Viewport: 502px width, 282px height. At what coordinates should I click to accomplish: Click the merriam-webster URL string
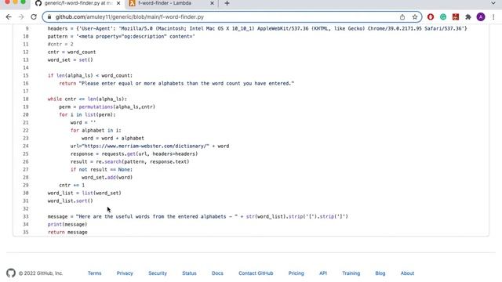pyautogui.click(x=146, y=146)
